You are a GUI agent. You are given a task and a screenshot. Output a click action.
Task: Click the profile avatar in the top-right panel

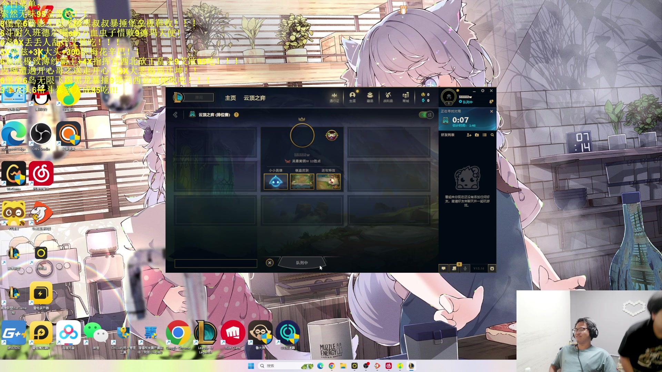[x=449, y=97]
